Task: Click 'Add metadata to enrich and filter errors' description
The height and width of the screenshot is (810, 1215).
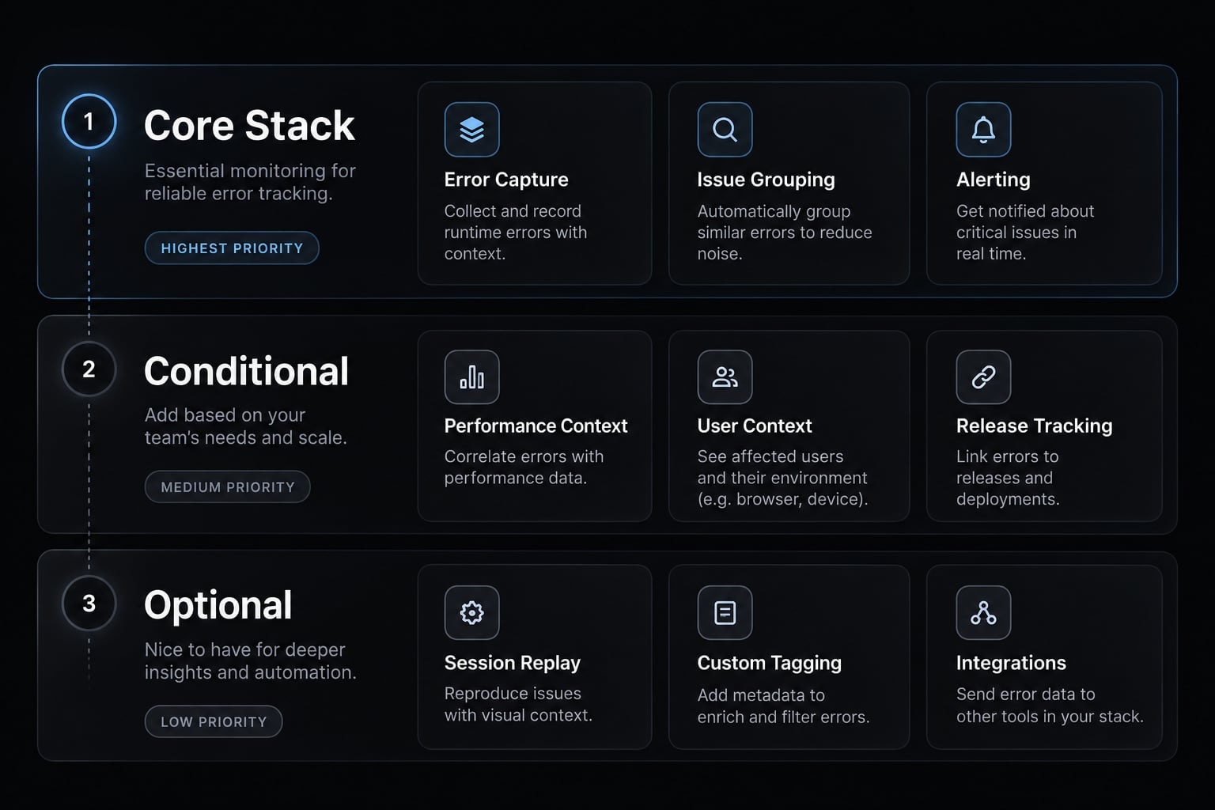Action: click(783, 706)
